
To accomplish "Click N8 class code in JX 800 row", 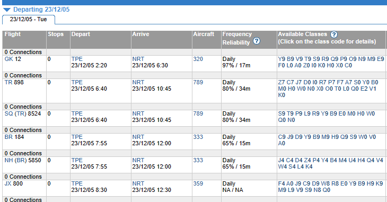I will [317, 190].
